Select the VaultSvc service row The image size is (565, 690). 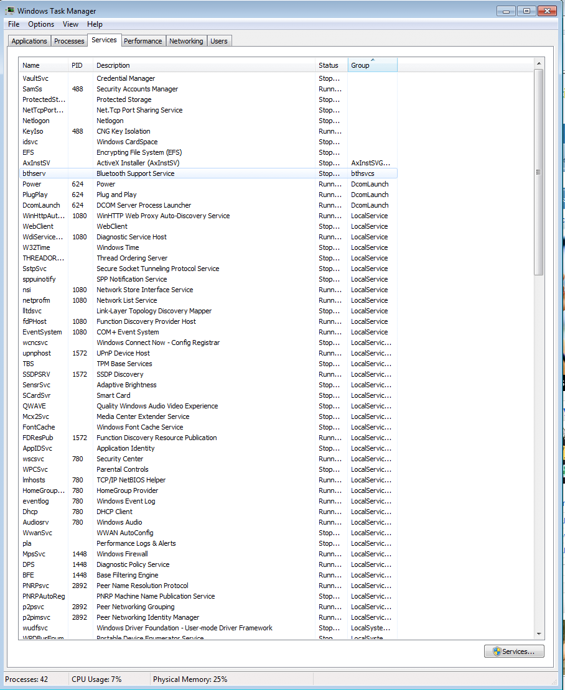pyautogui.click(x=208, y=78)
